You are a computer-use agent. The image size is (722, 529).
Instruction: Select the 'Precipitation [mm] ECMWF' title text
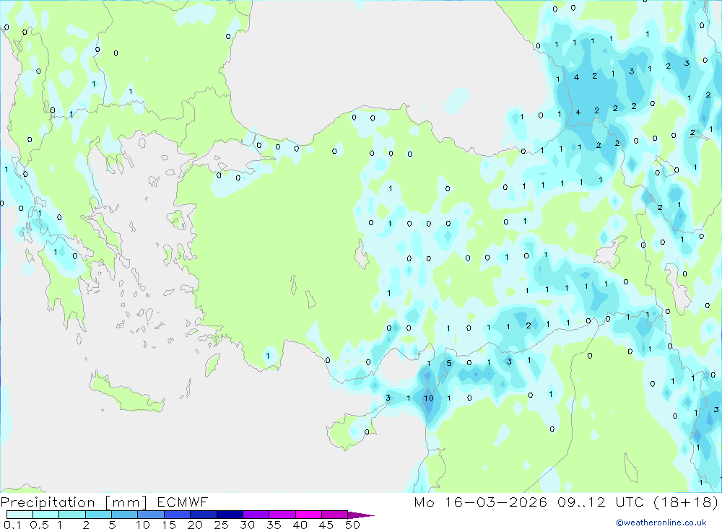tap(104, 502)
